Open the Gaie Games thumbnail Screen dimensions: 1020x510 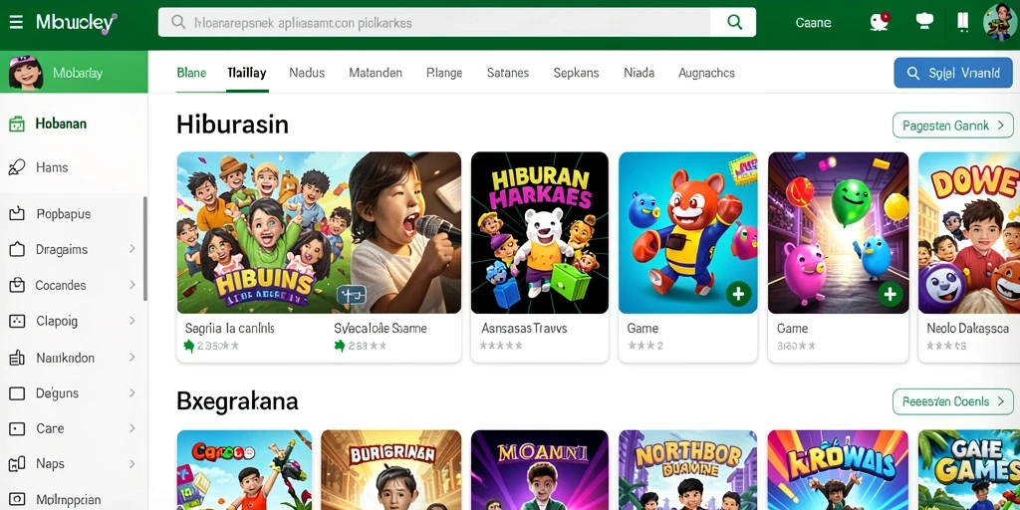(x=969, y=470)
